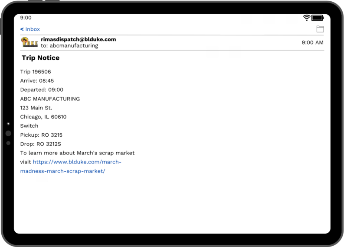Tap the battery status icon
Image resolution: width=347 pixels, height=247 pixels.
(318, 18)
